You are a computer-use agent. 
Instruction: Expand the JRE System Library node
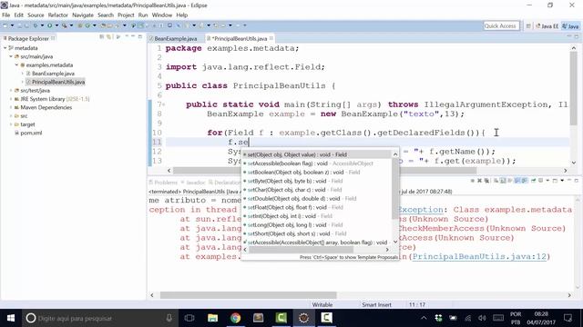point(11,99)
